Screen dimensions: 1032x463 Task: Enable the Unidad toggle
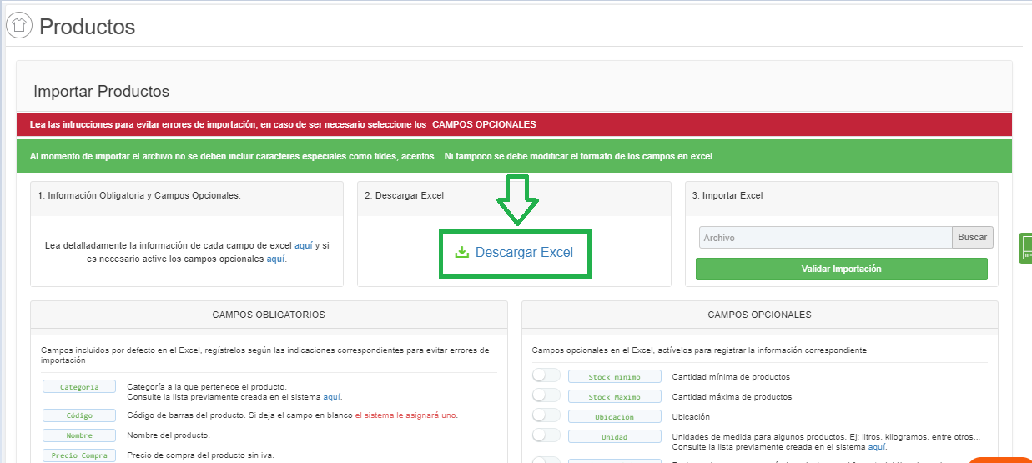546,435
